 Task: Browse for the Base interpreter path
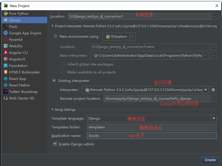tap(213, 56)
